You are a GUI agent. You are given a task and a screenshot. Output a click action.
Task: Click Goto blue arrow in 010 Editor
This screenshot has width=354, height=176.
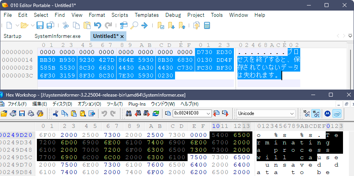[x=144, y=25]
